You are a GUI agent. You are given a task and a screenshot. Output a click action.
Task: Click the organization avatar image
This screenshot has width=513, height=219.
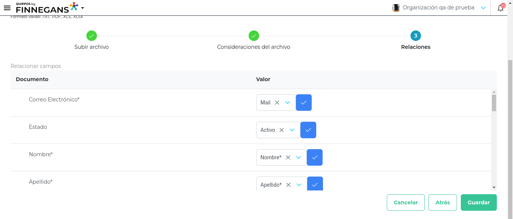tap(396, 8)
